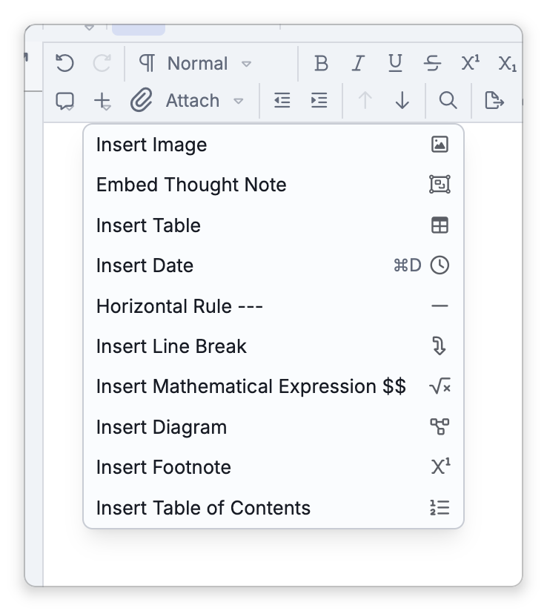The height and width of the screenshot is (611, 547).
Task: Click the export document icon
Action: coord(494,101)
